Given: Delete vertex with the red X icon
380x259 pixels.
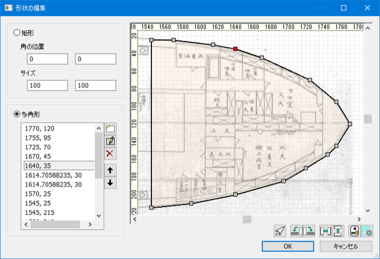Looking at the screenshot, I should coord(110,153).
